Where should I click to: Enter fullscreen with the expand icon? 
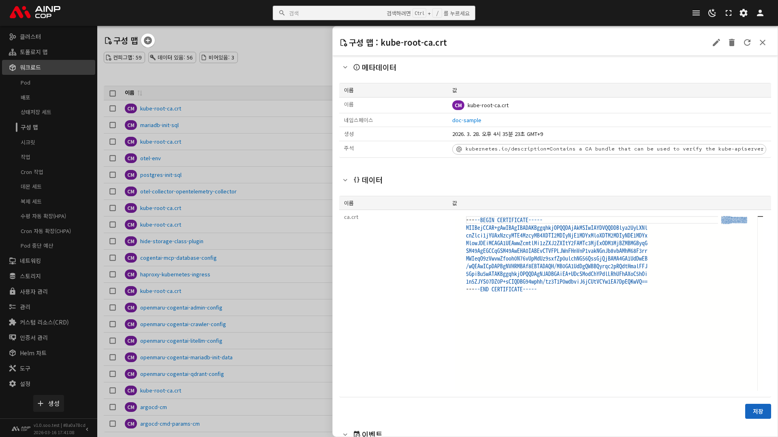[728, 13]
